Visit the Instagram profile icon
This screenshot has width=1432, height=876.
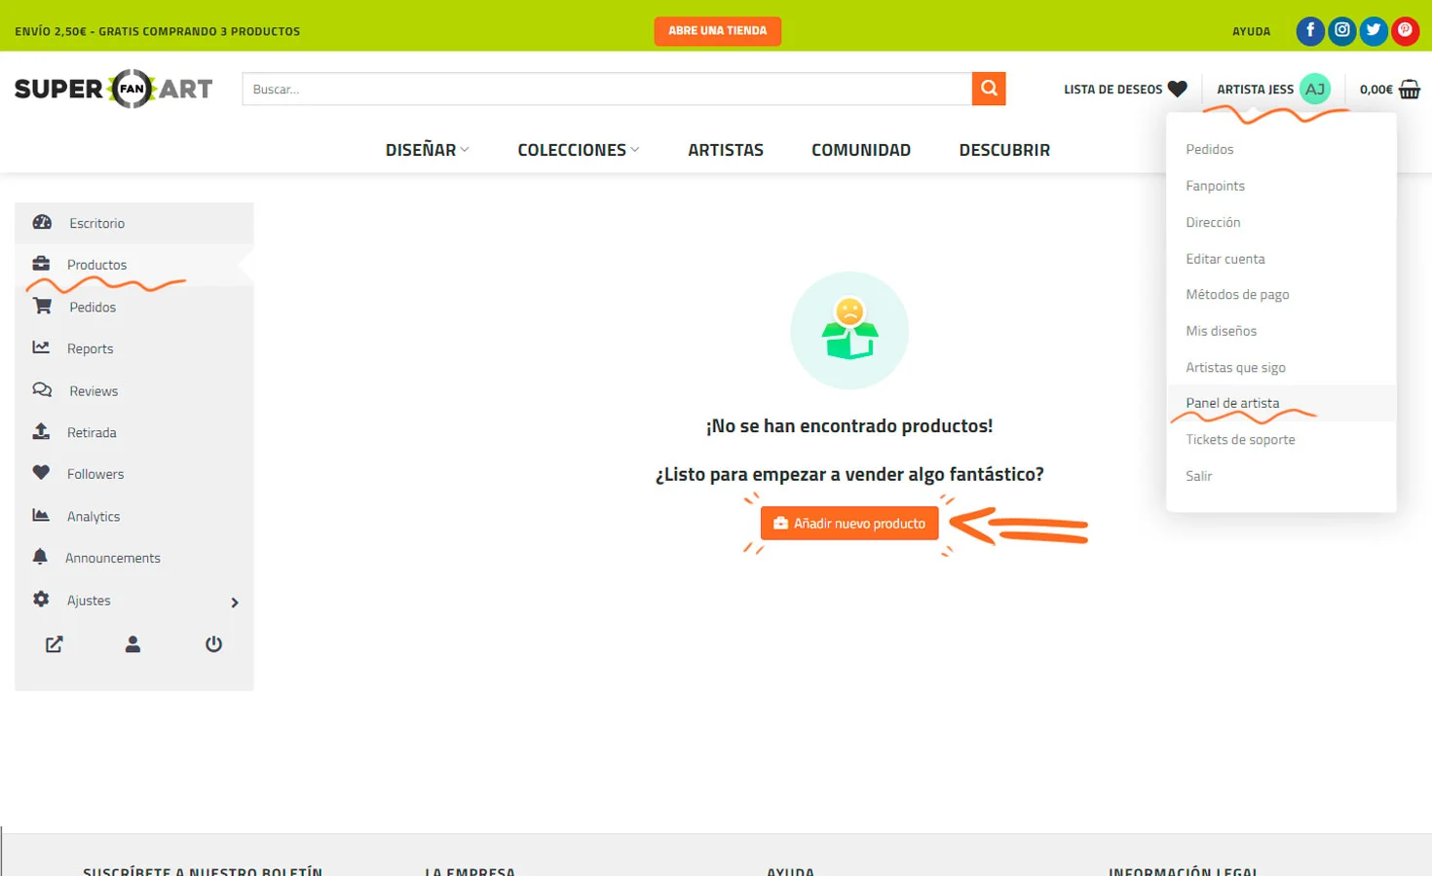pyautogui.click(x=1341, y=30)
